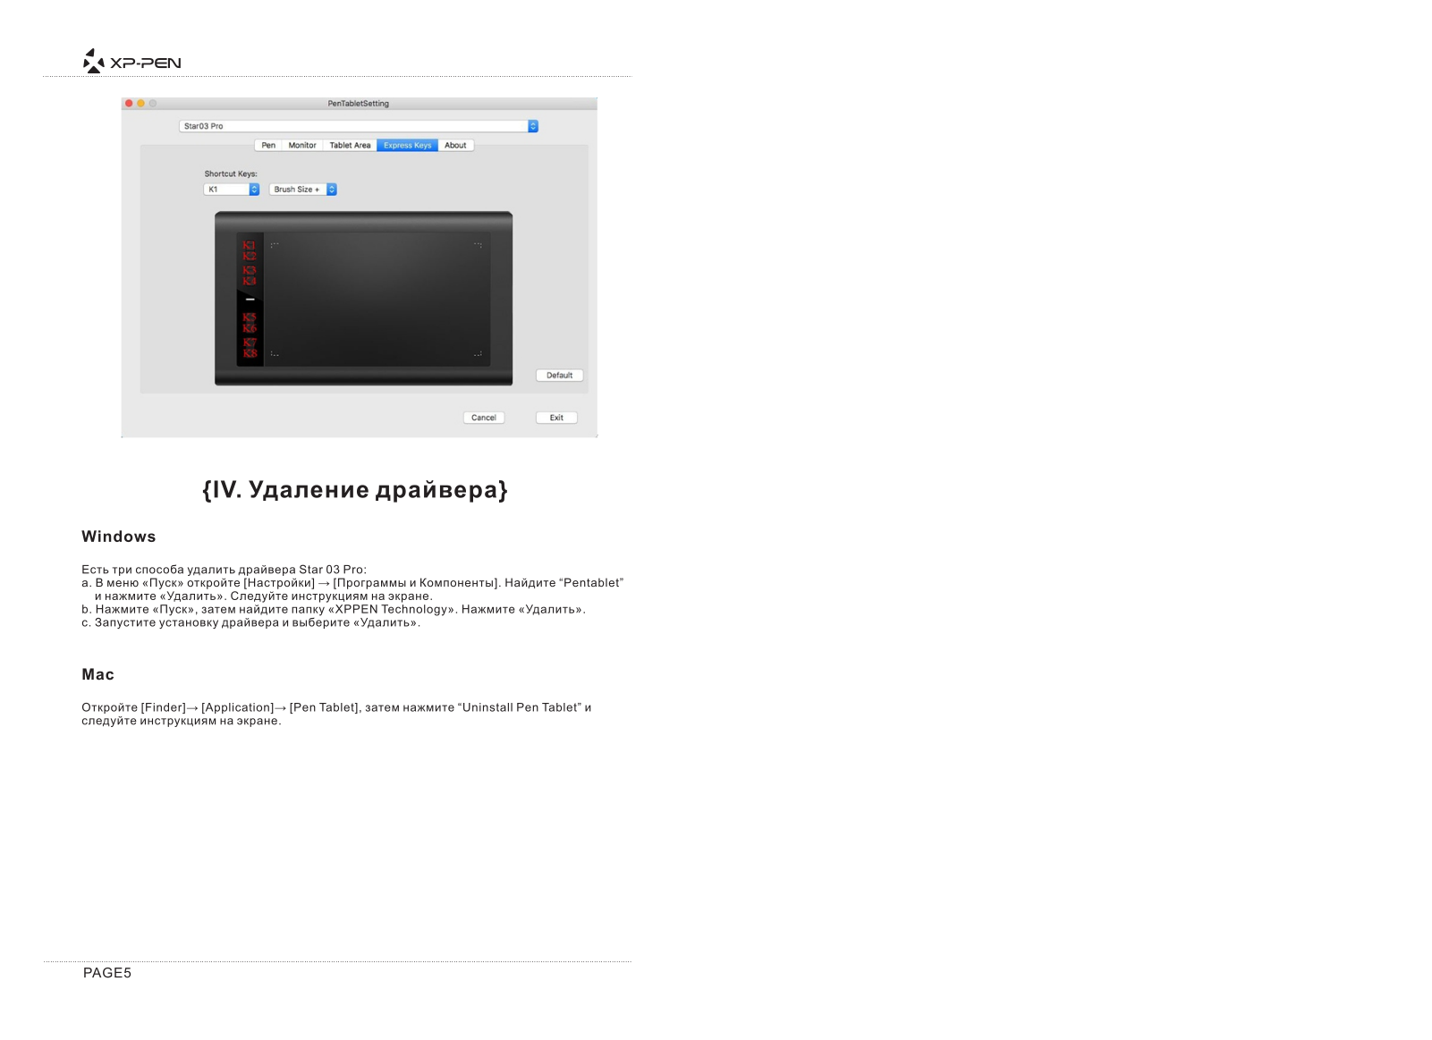Click the K8 label on the tablet image
1432x1040 pixels.
click(x=250, y=353)
